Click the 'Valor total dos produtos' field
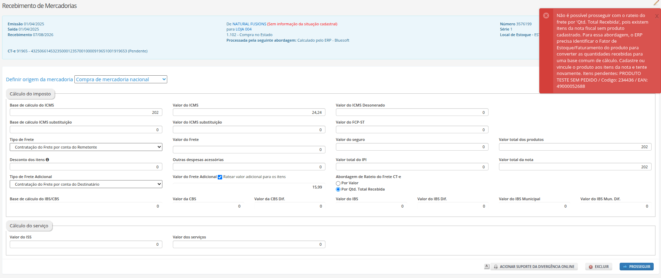 575,147
